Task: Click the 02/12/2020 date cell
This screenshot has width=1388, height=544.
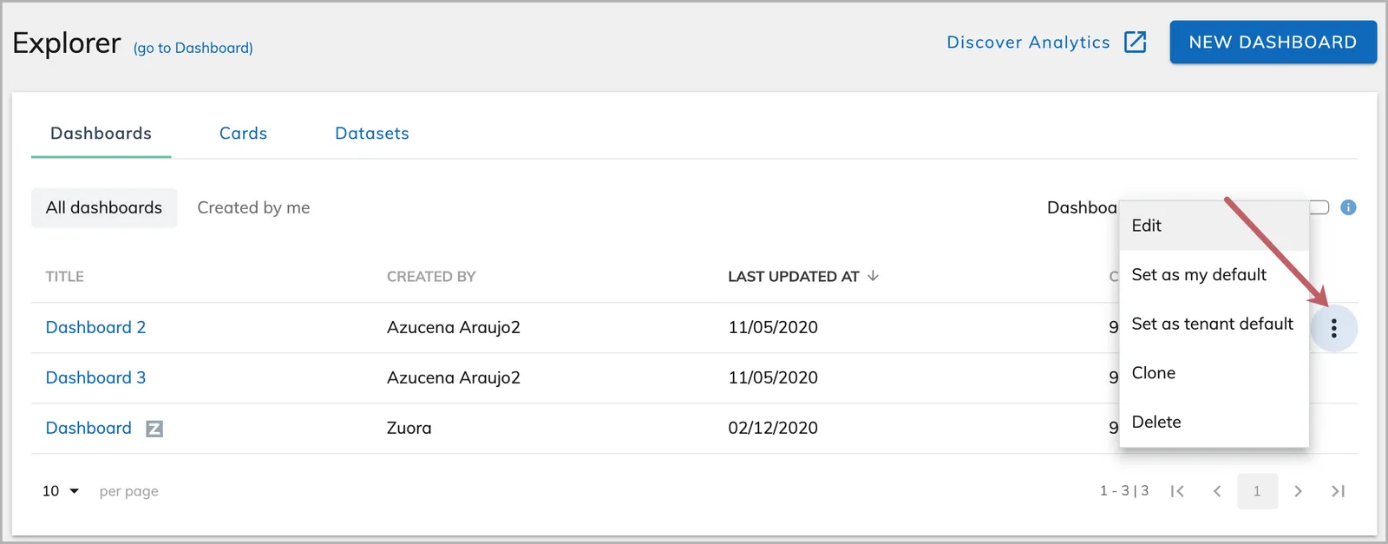Action: pos(773,429)
